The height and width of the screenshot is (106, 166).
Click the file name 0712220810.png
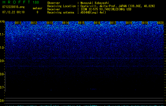click(13, 7)
